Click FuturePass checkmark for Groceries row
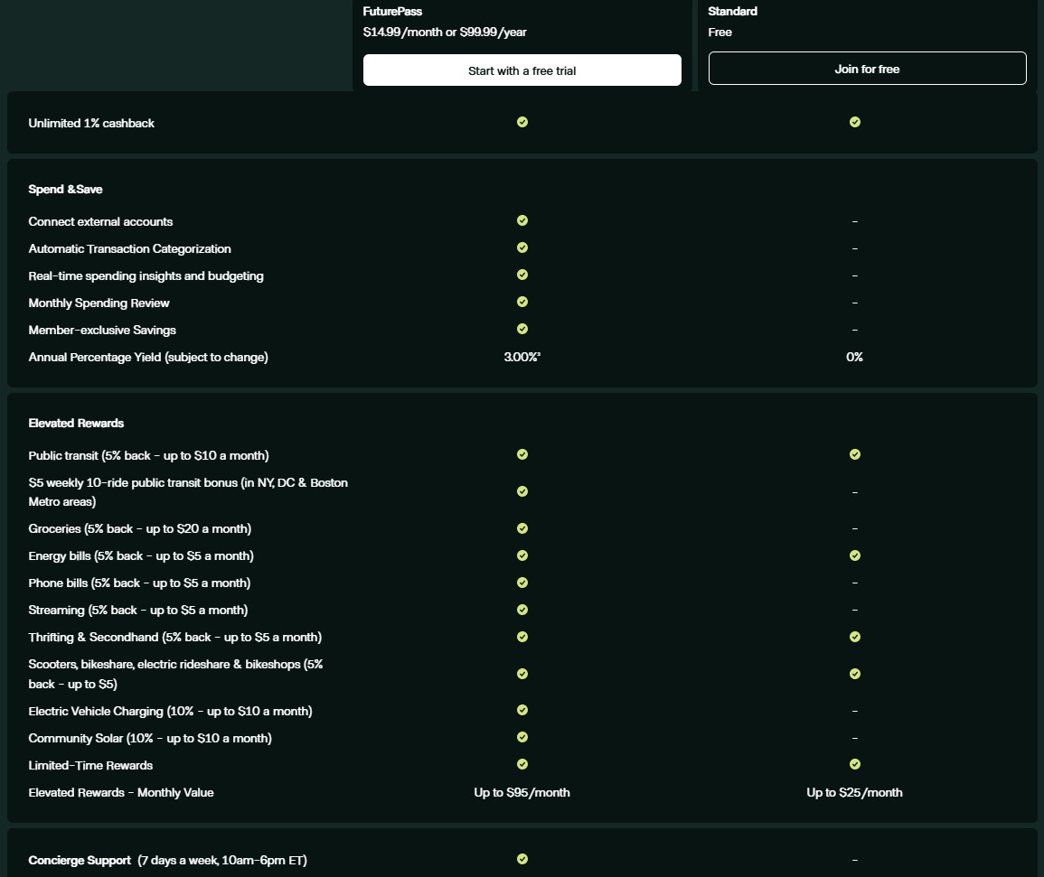Viewport: 1044px width, 877px height. pos(522,528)
